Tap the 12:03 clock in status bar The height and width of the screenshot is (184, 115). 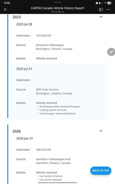[7, 3]
